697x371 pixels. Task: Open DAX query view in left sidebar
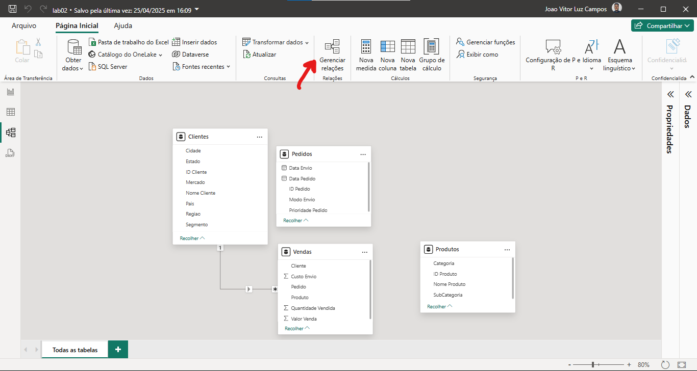pos(10,153)
